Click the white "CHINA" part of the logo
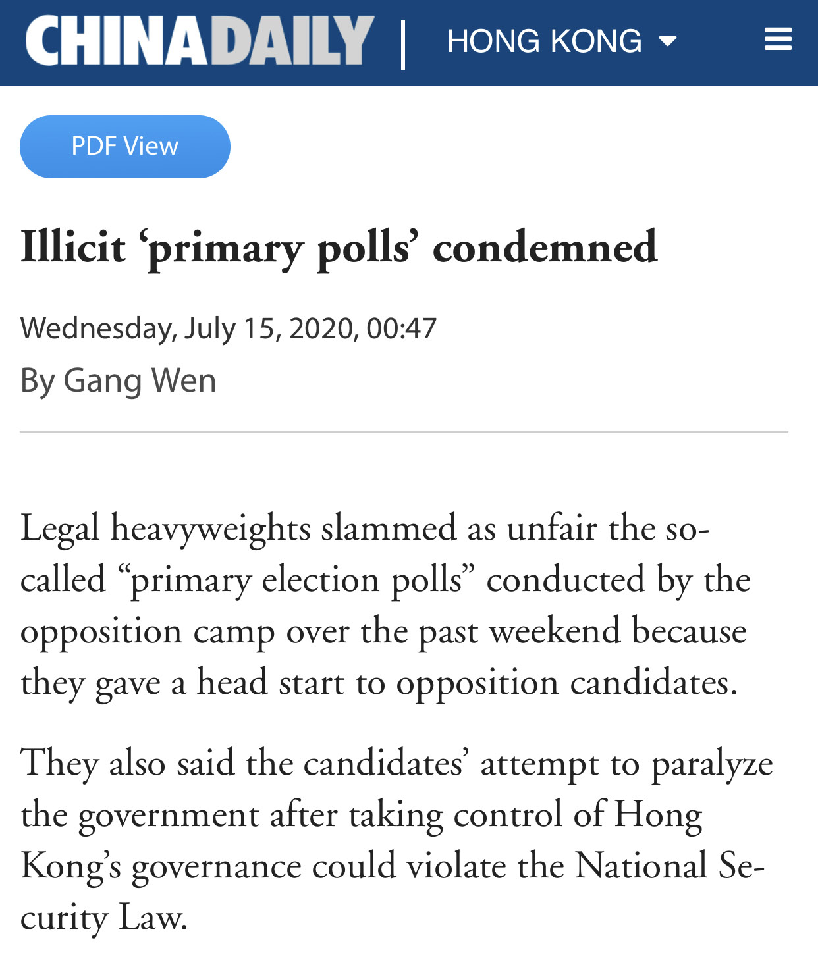 pyautogui.click(x=116, y=41)
